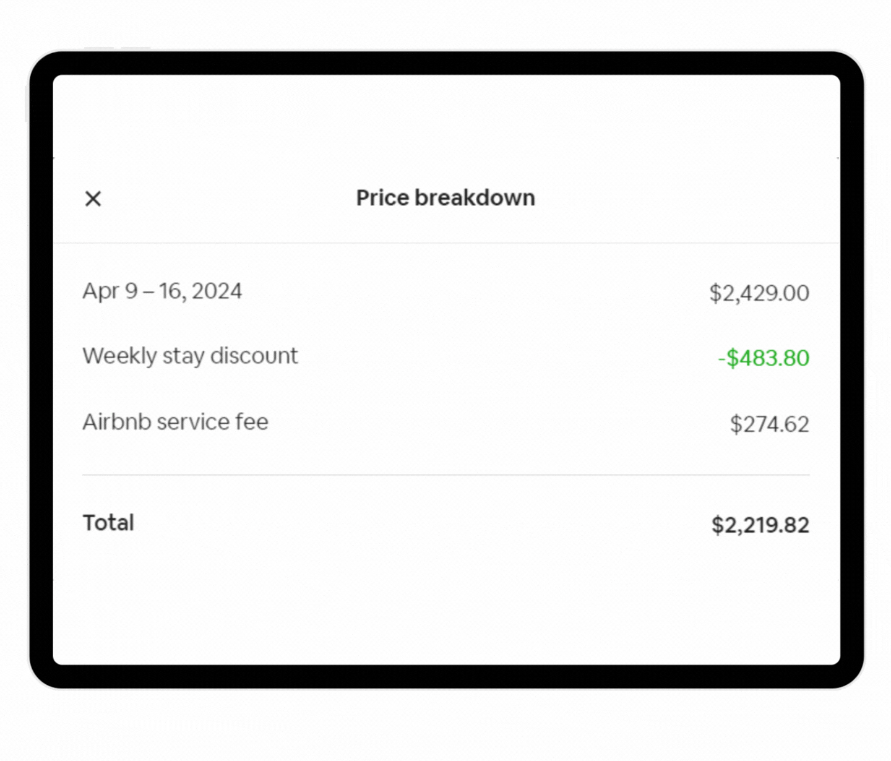Image resolution: width=891 pixels, height=761 pixels.
Task: Select the Weekly stay discount label
Action: (190, 356)
